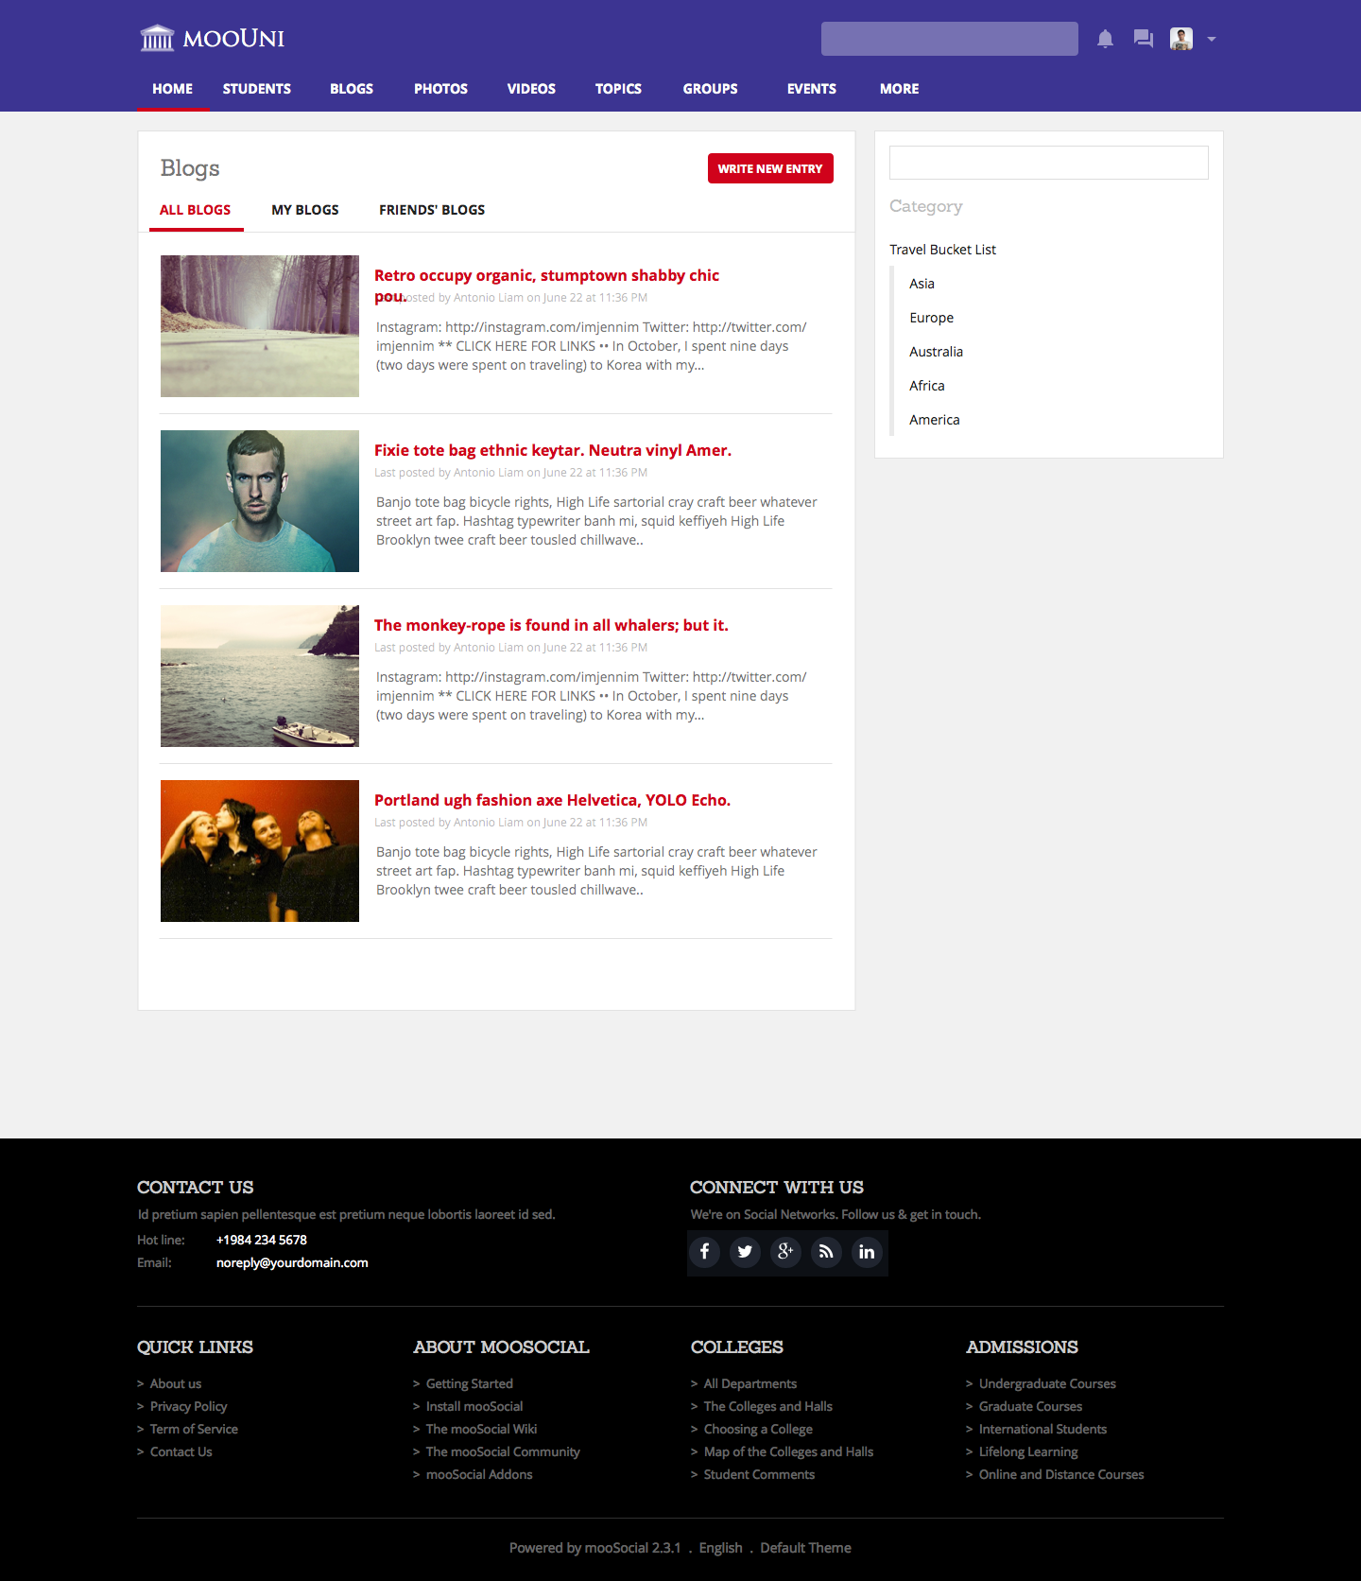The image size is (1361, 1581).
Task: Click Write New Entry button
Action: [x=770, y=168]
